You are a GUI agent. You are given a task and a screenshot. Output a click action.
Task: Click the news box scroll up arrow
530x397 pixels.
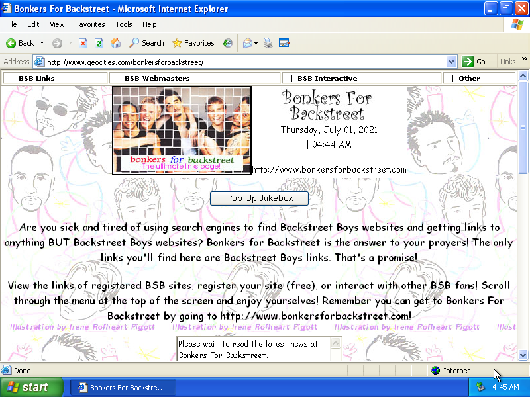pyautogui.click(x=335, y=343)
